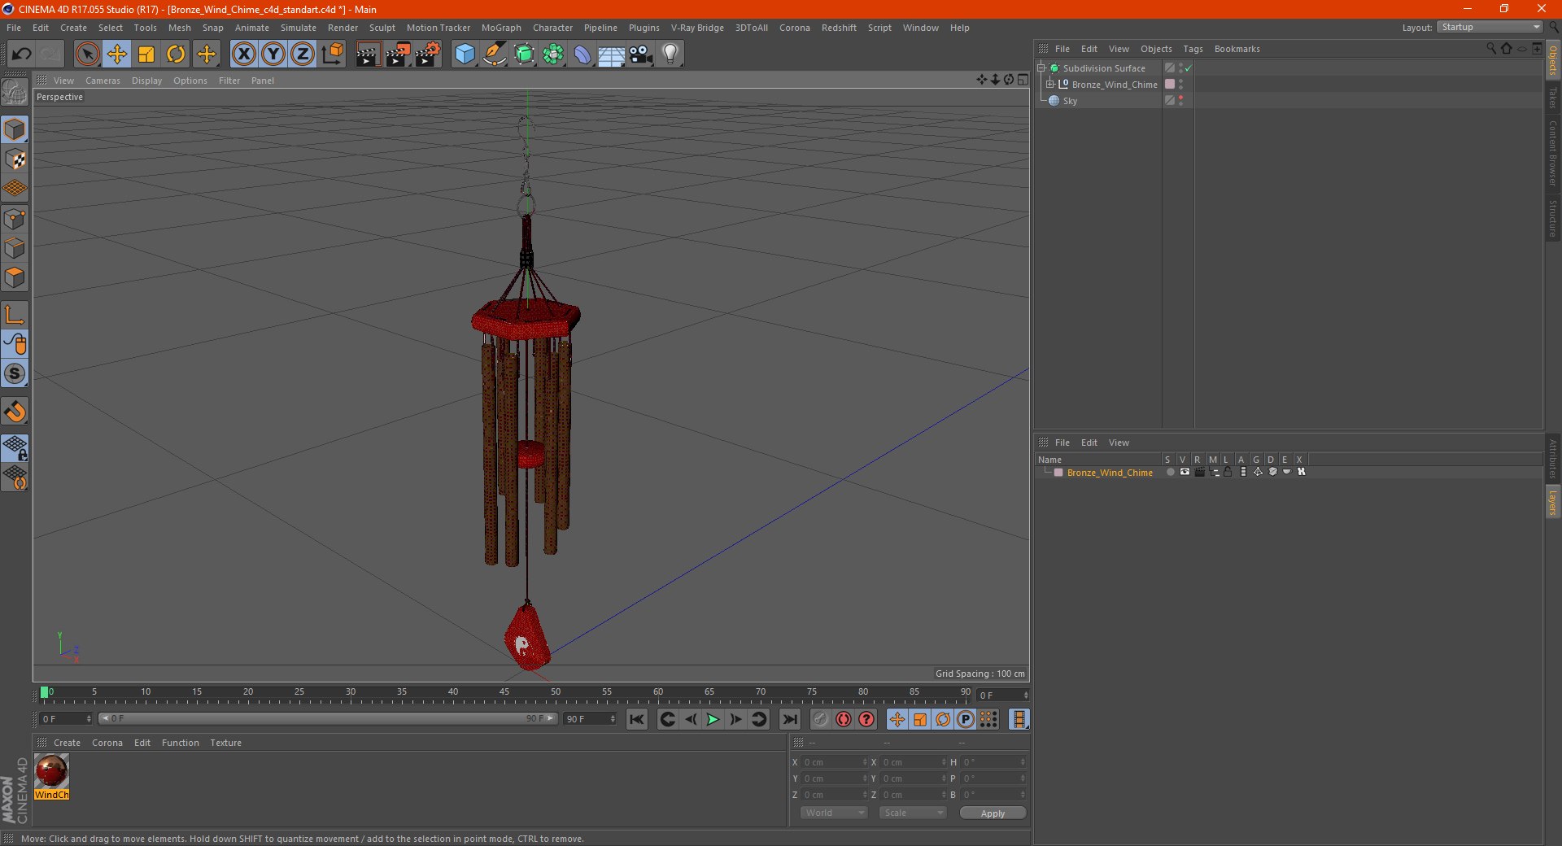The image size is (1562, 846).
Task: Open the Layout Startup dropdown
Action: [1490, 27]
